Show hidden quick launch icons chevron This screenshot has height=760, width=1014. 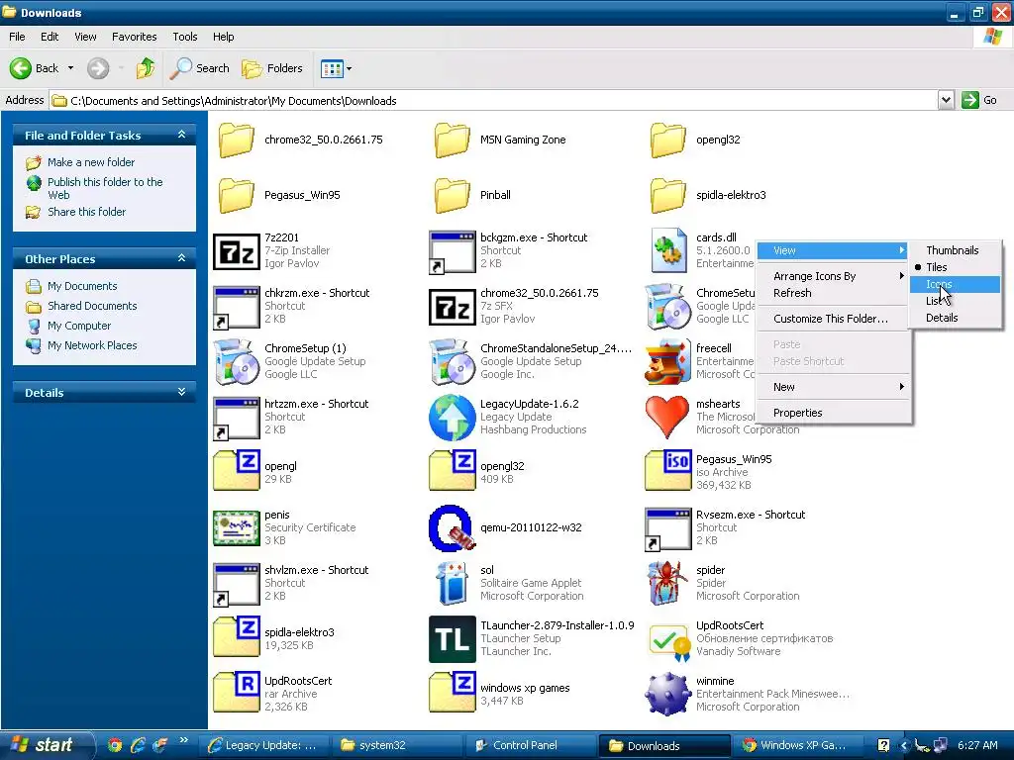coord(183,740)
